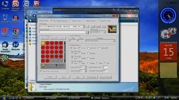Open the red picture manager desktop icon
179x100 pixels.
coord(37,4)
